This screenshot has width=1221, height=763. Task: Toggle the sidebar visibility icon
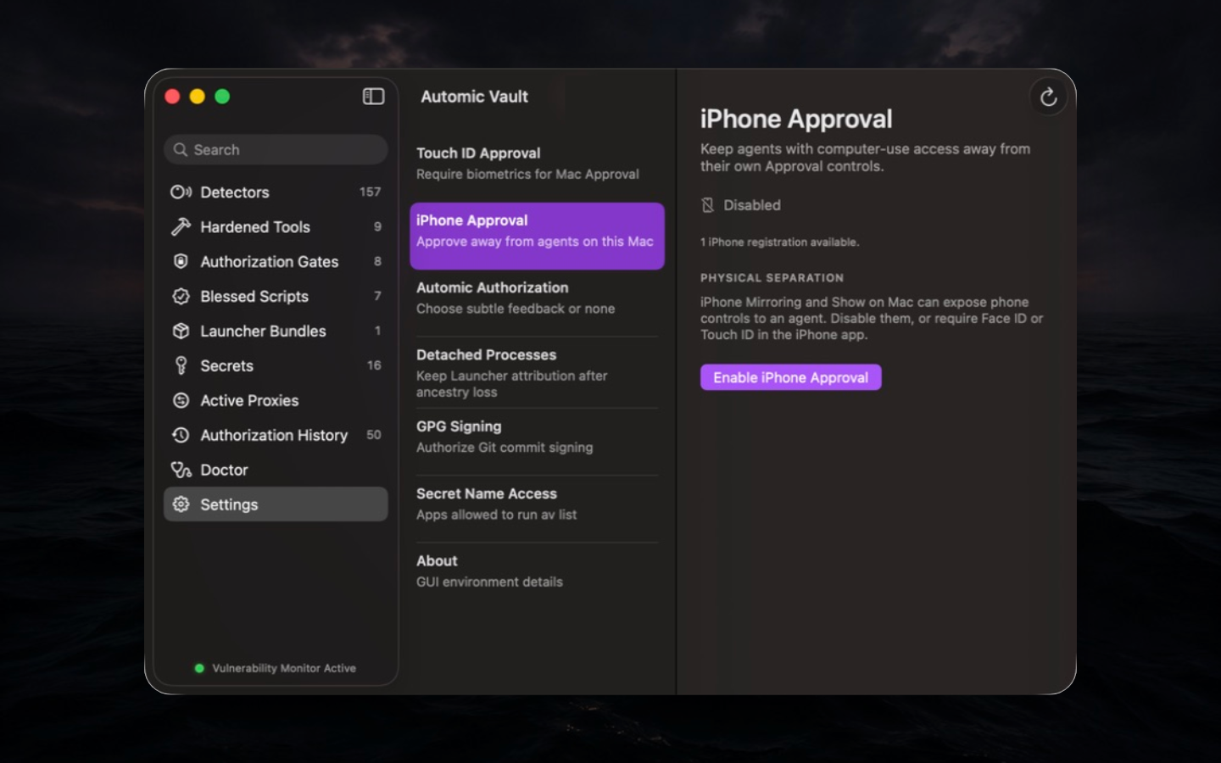[373, 97]
